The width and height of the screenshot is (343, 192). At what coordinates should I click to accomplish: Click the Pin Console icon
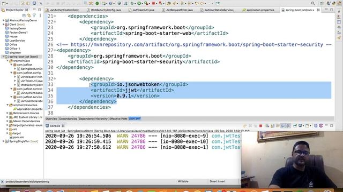(x=295, y=126)
